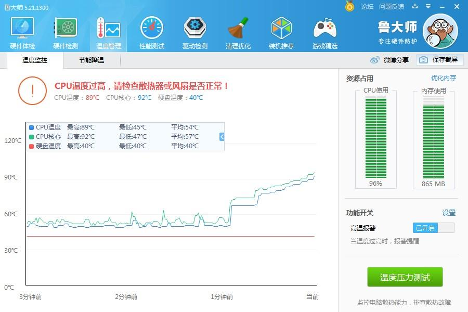Click the 优化内存 optimize memory link
The height and width of the screenshot is (312, 468).
click(x=443, y=78)
